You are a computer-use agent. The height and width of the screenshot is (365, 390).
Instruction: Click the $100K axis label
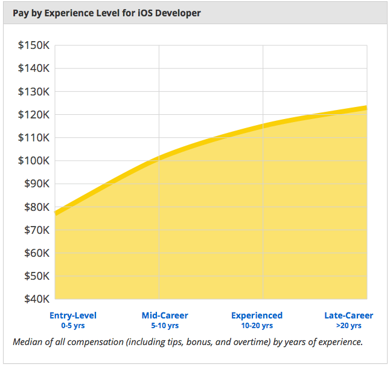(34, 161)
